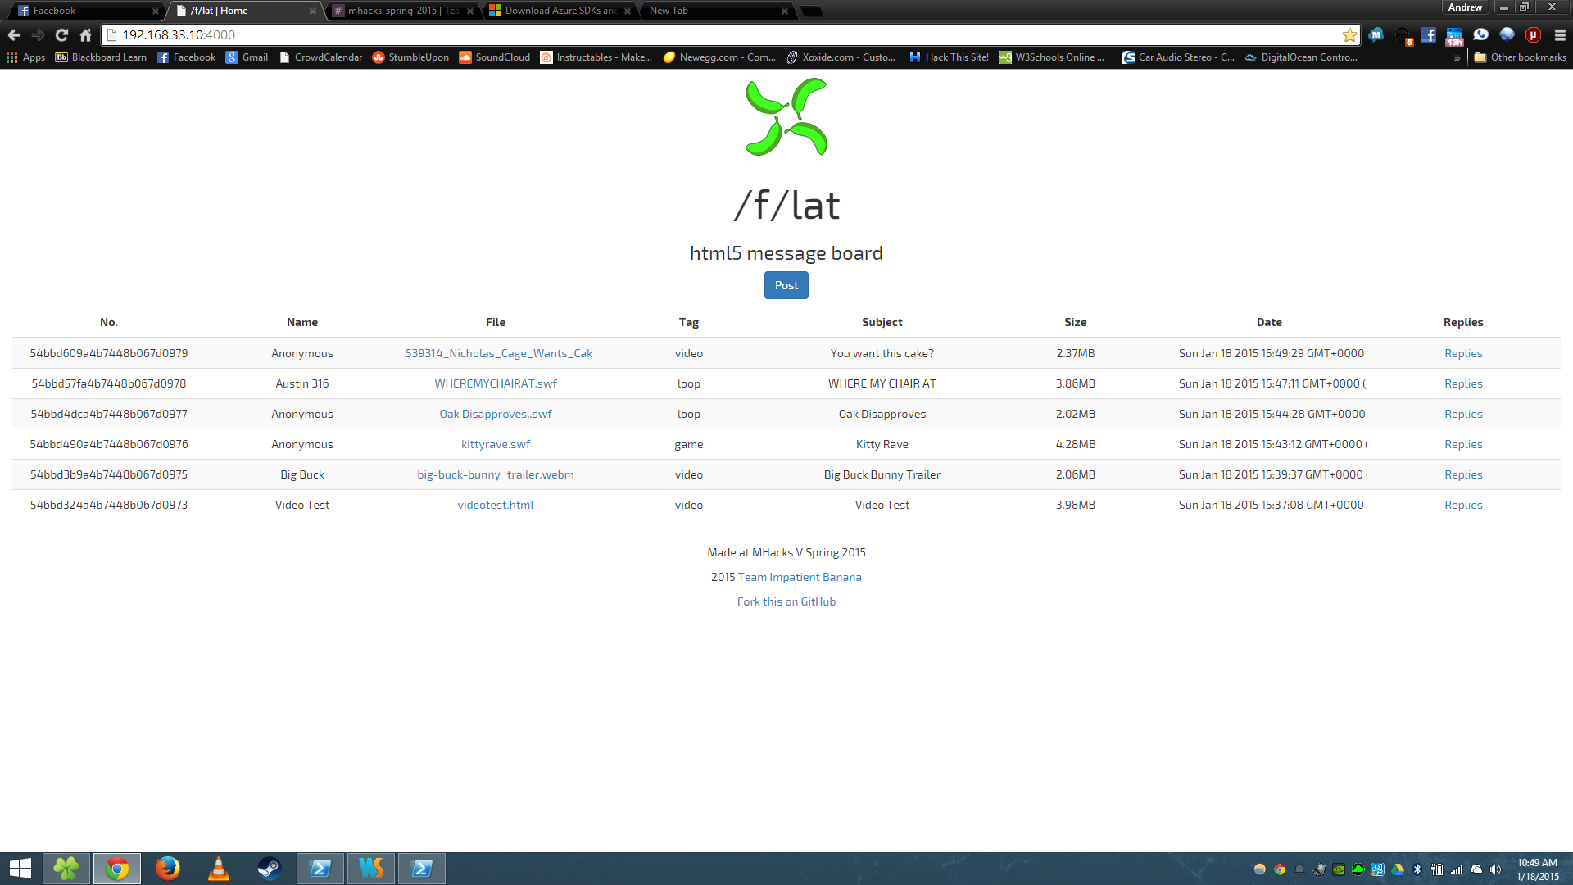Open the browser home page
Viewport: 1573px width, 885px height.
click(85, 34)
